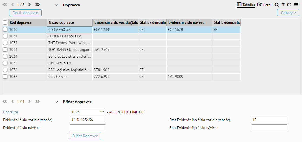Go to previous page in Přidat dopravce pager
Viewport: 302px width, 142px height.
(x=13, y=101)
